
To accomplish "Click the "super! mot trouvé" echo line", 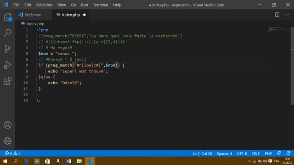I will 78,71.
